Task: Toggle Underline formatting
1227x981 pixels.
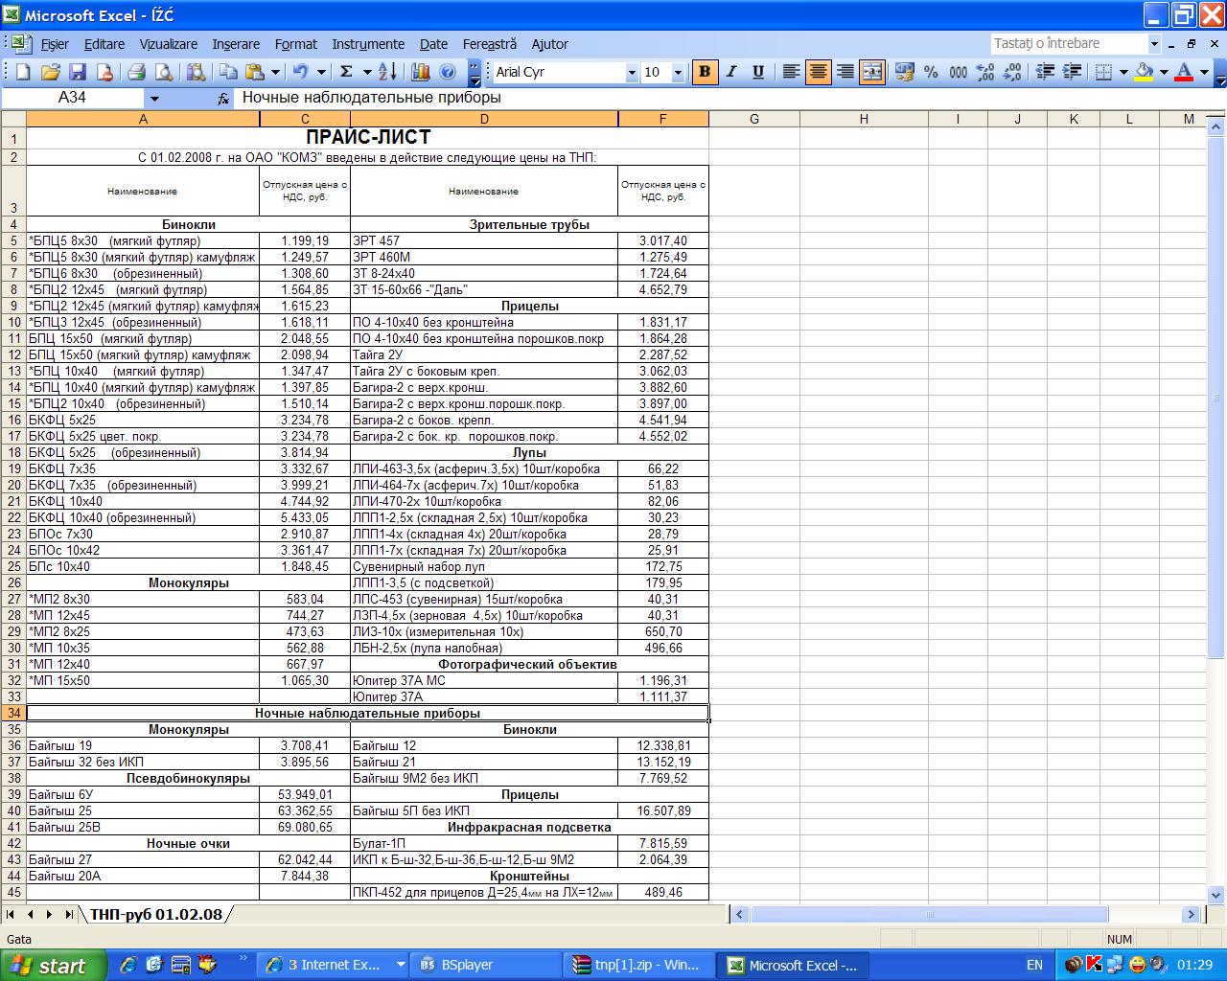Action: 758,72
